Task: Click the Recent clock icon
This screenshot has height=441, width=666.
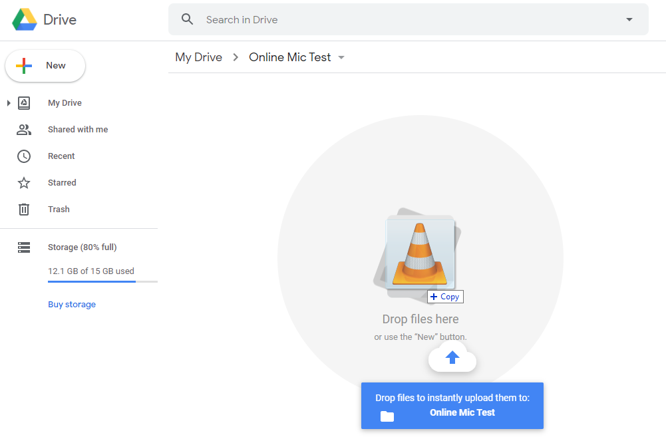Action: coord(24,156)
